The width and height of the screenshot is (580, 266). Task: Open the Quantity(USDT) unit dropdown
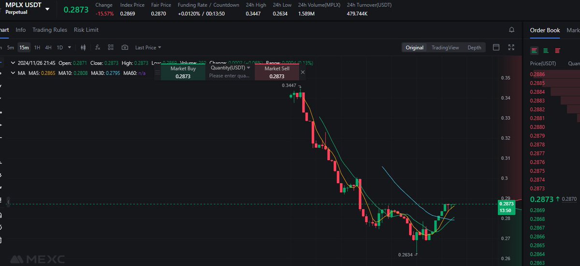tap(231, 68)
